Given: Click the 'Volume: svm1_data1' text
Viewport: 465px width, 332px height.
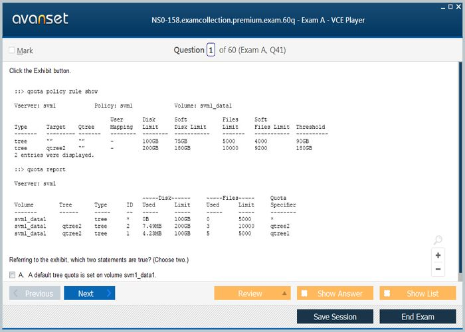Looking at the screenshot, I should coord(203,106).
